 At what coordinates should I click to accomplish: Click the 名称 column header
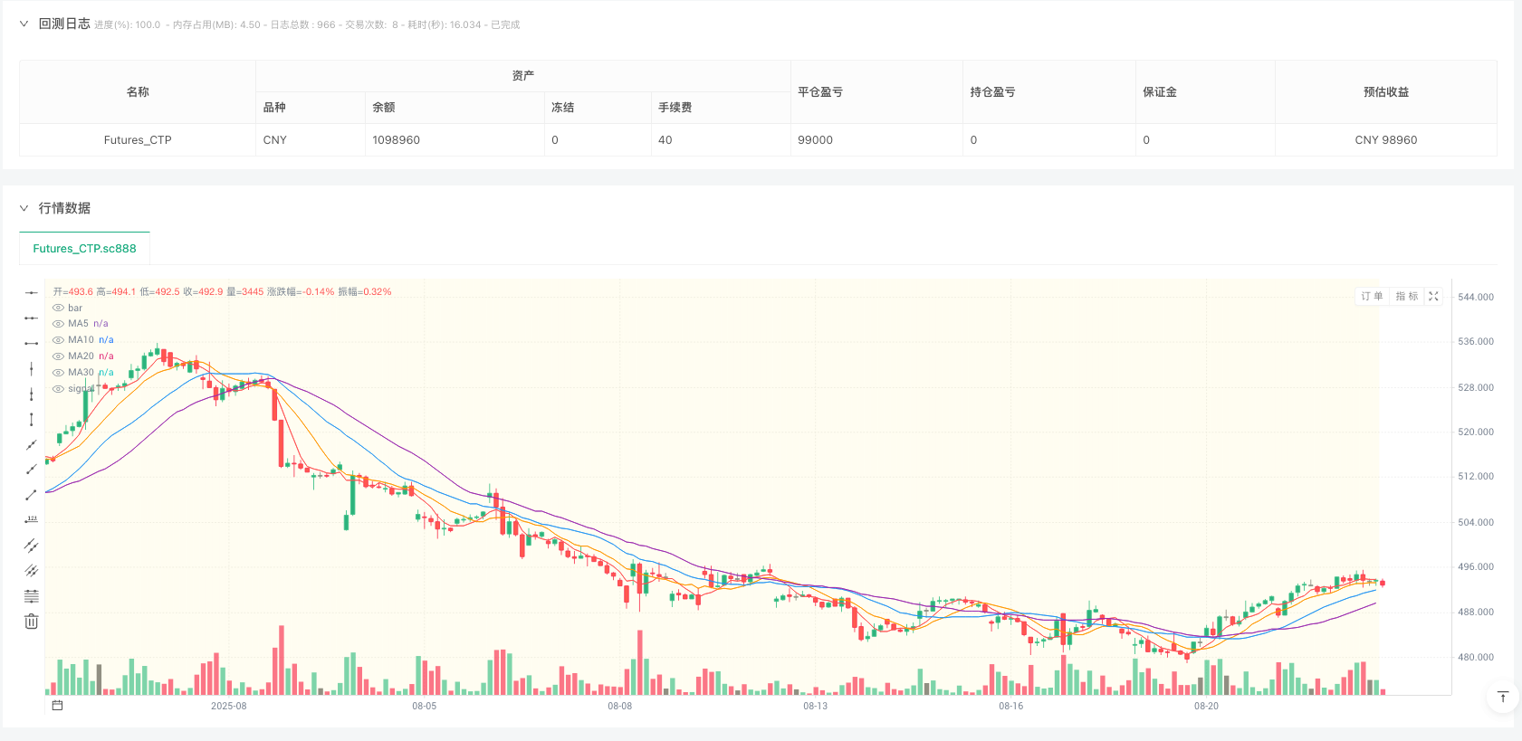pos(138,92)
